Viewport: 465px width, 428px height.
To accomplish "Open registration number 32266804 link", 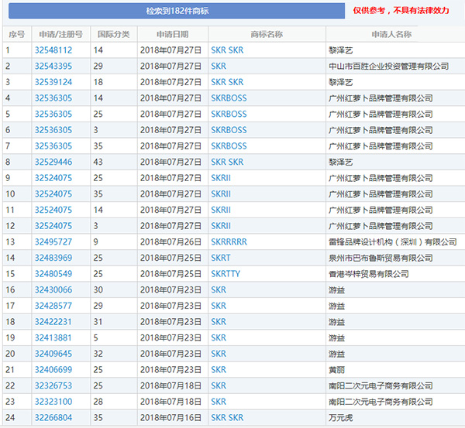I will click(x=53, y=417).
